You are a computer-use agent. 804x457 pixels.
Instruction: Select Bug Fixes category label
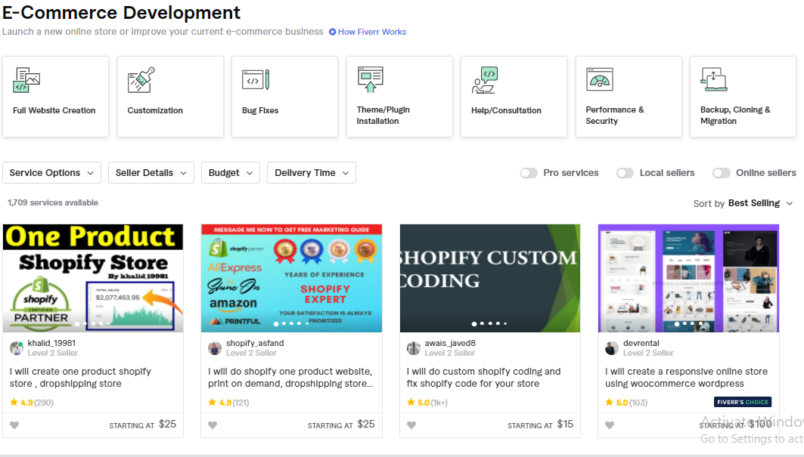[x=260, y=111]
